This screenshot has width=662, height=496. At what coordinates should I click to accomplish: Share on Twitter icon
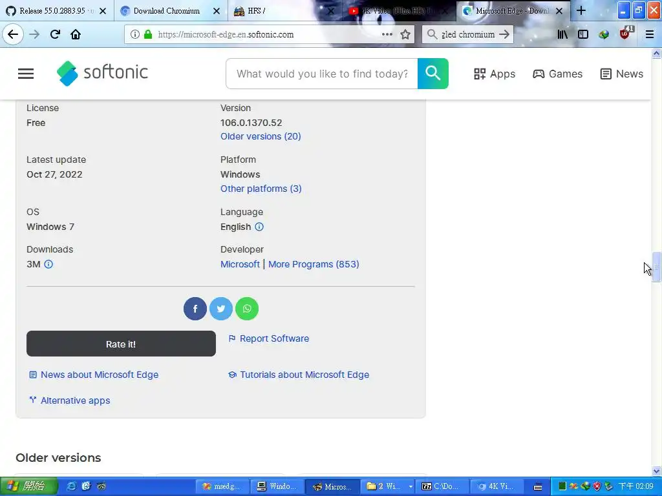pos(221,309)
